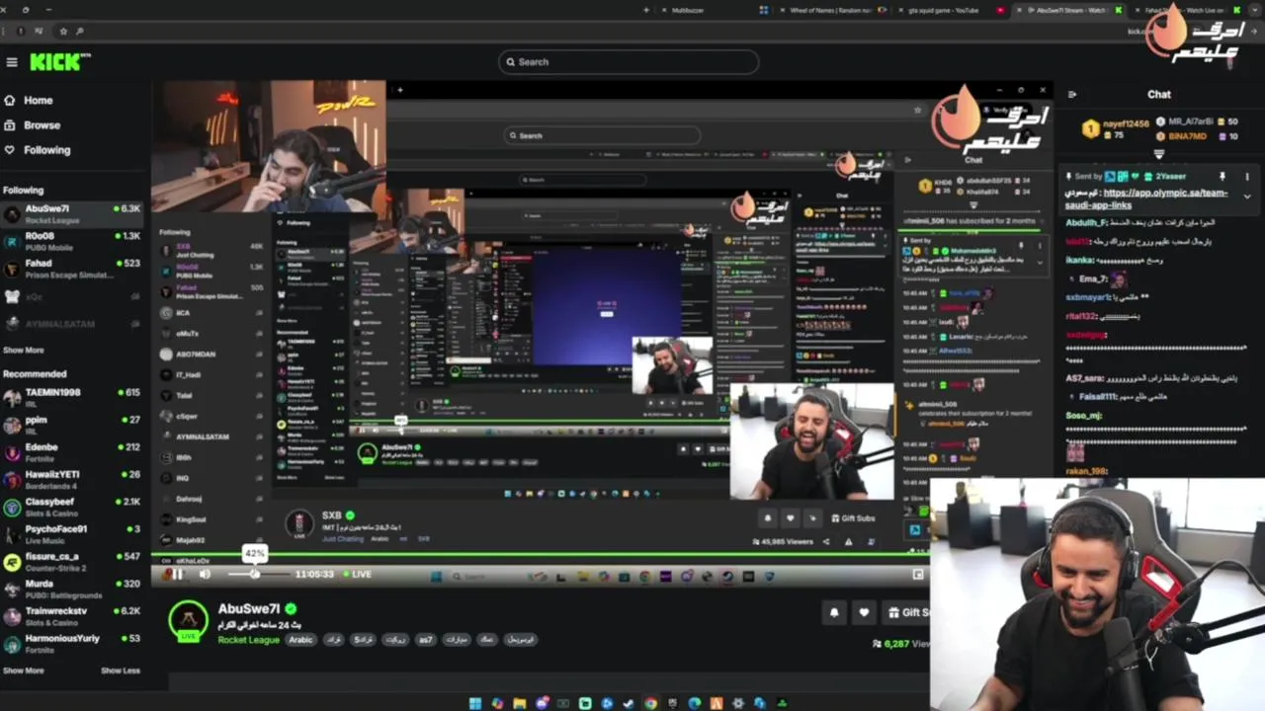Viewport: 1265px width, 711px height.
Task: Focus the inner stream's Search box
Action: [x=601, y=135]
